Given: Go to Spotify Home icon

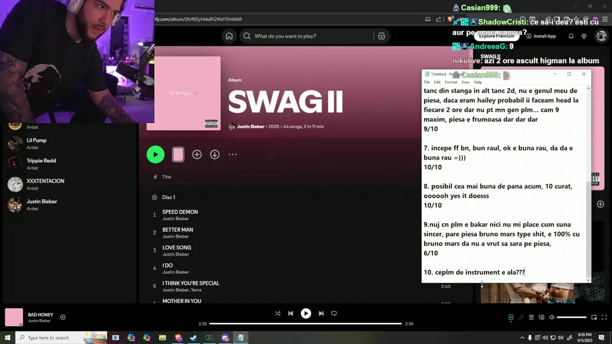Looking at the screenshot, I should click(229, 36).
